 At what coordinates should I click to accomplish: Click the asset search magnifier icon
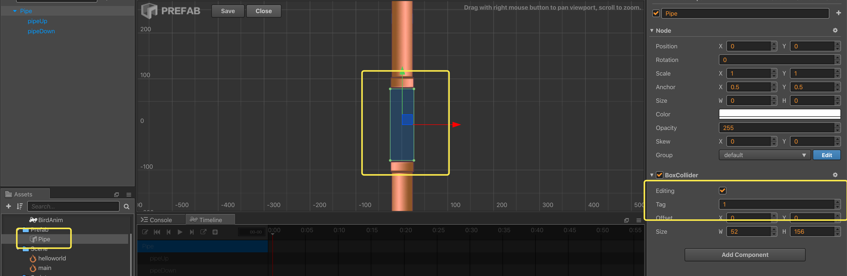126,206
